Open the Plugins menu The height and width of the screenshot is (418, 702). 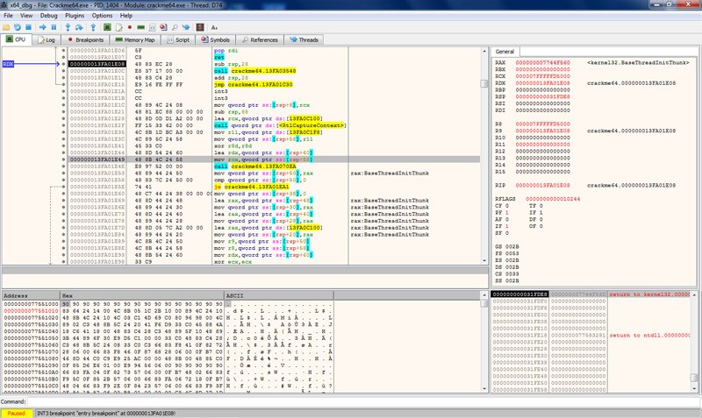[x=75, y=15]
